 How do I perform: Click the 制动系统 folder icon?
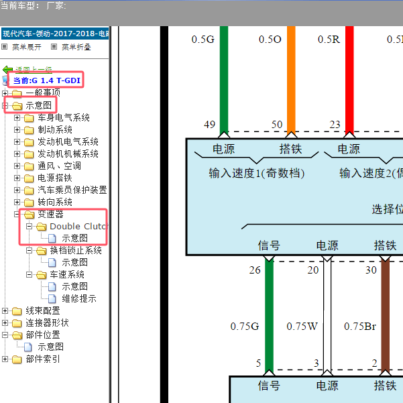tap(29, 130)
